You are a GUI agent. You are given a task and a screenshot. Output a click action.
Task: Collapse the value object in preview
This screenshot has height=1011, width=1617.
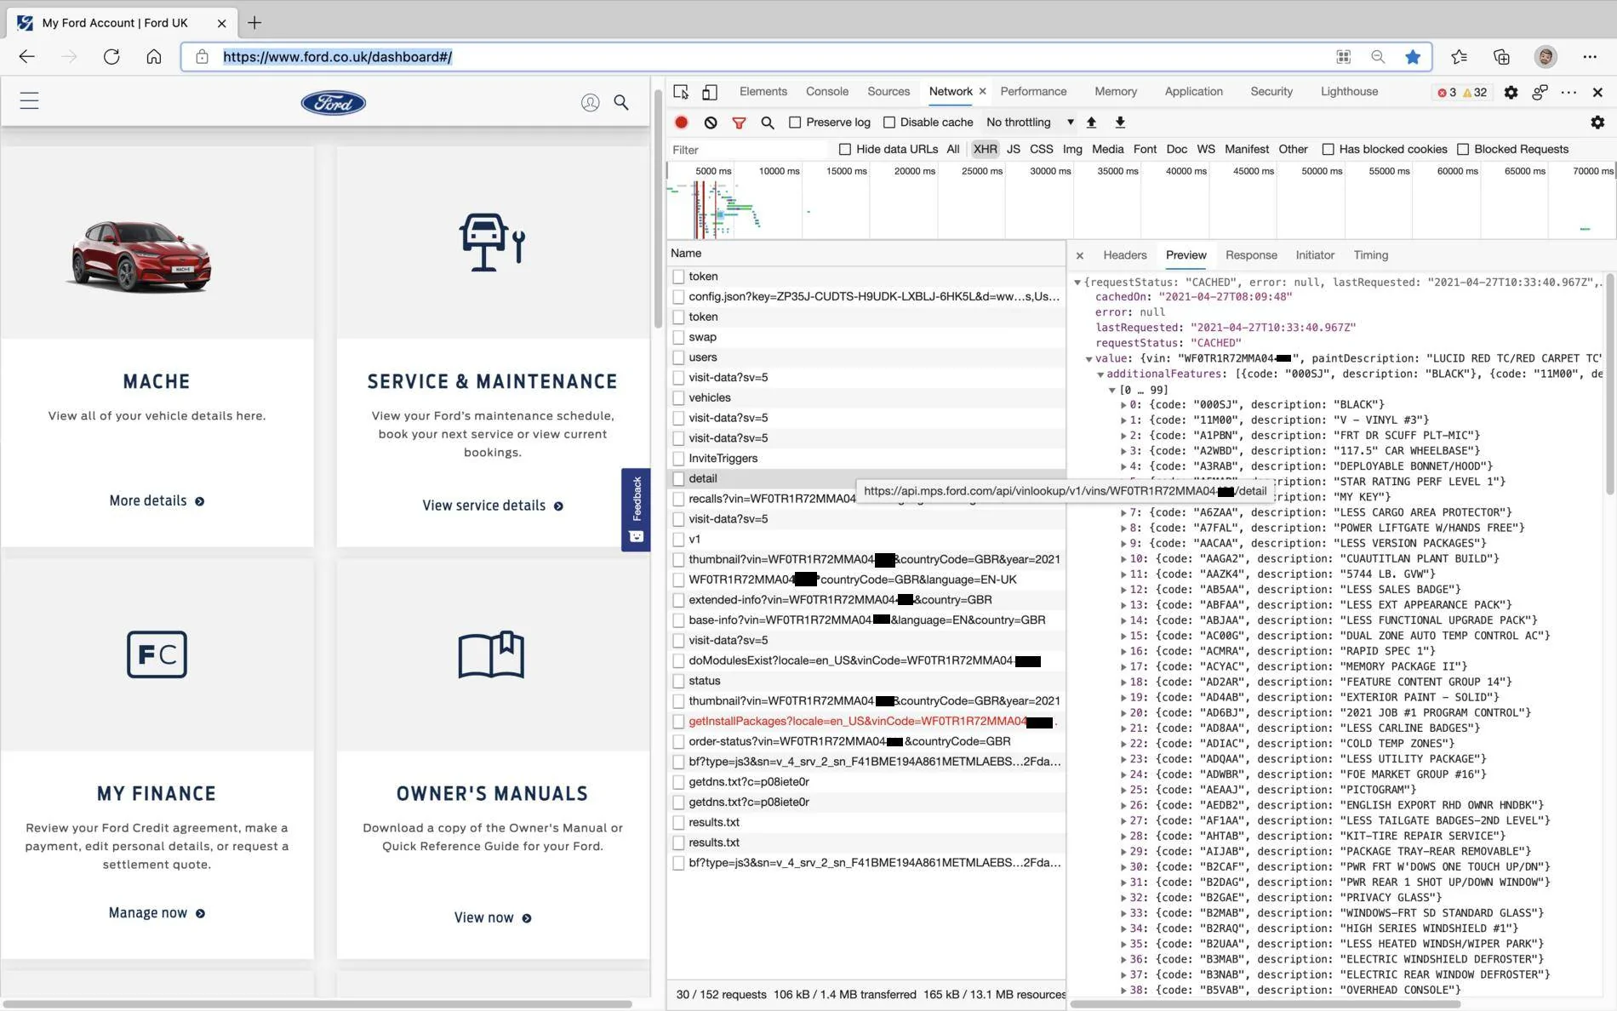pos(1088,359)
